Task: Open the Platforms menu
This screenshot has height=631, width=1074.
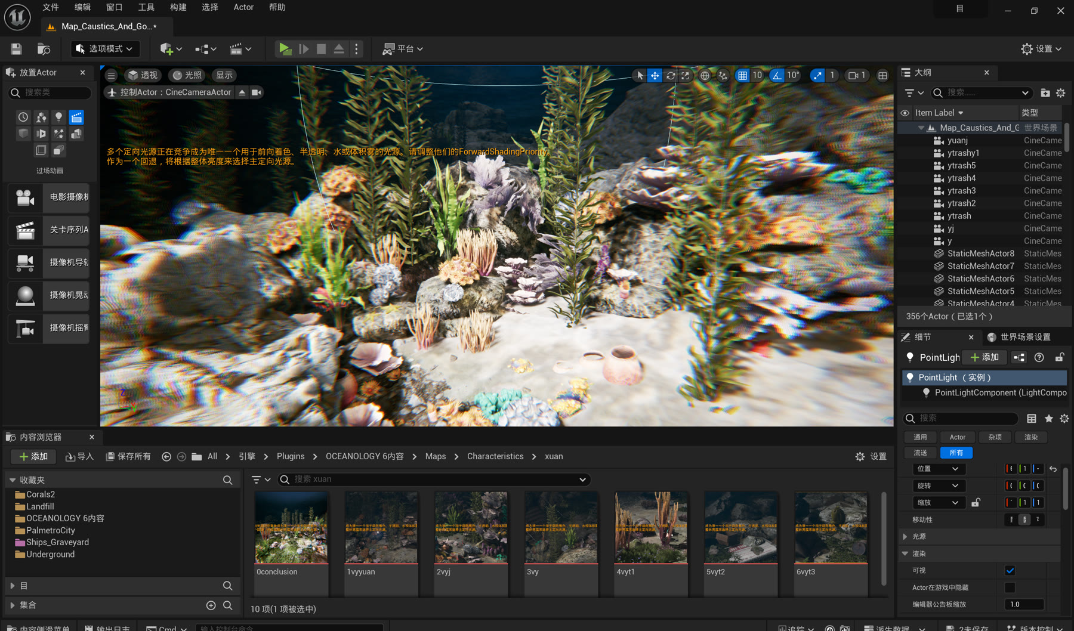Action: (x=403, y=49)
